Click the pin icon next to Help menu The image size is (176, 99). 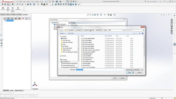46,1
